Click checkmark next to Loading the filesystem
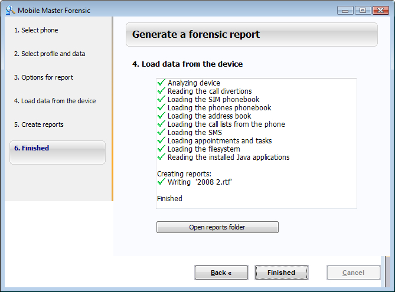395x292 pixels. pyautogui.click(x=161, y=149)
